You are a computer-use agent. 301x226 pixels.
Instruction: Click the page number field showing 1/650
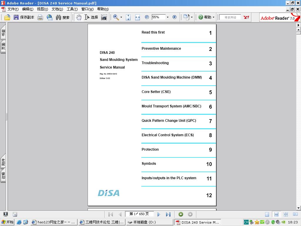[x=139, y=214]
